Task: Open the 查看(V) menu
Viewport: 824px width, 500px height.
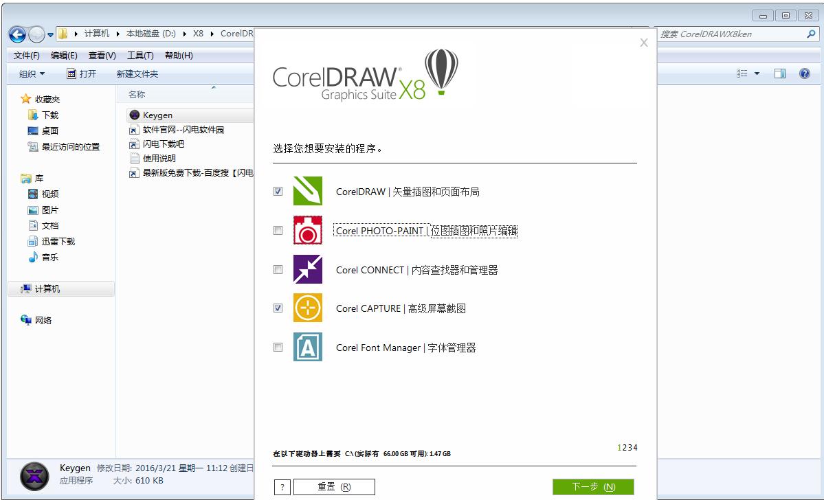Action: tap(100, 55)
